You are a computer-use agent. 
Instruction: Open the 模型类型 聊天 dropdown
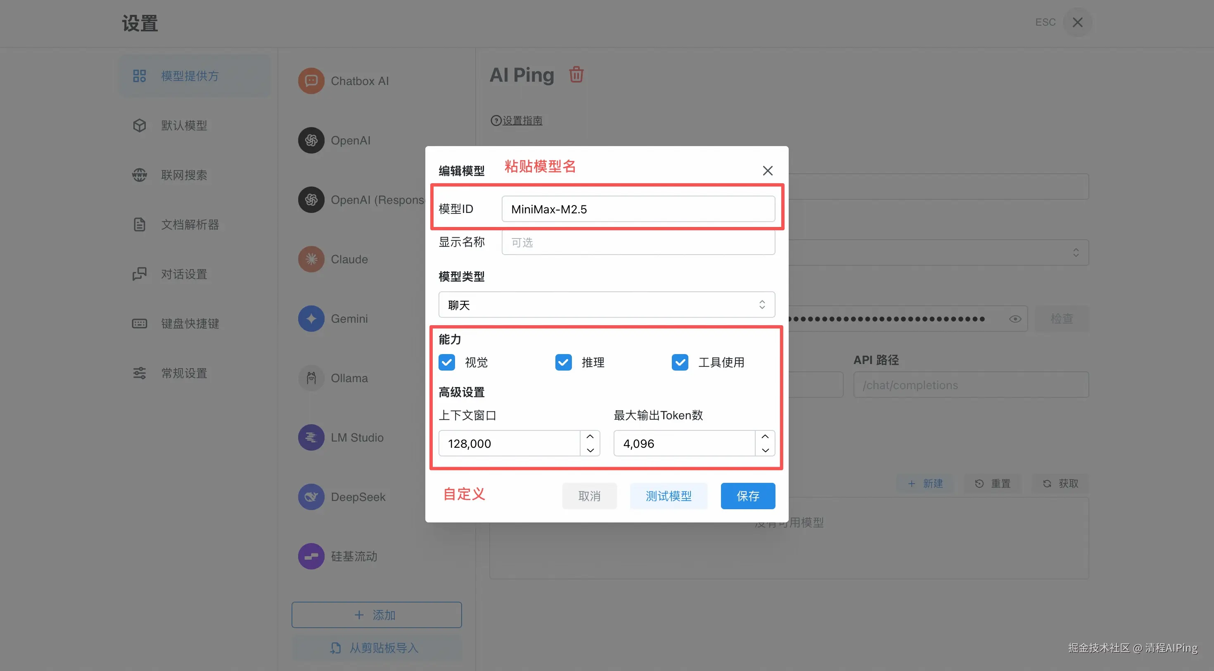pyautogui.click(x=606, y=305)
